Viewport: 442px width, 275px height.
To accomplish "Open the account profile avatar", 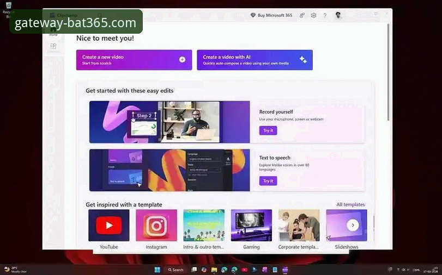I will pos(338,15).
